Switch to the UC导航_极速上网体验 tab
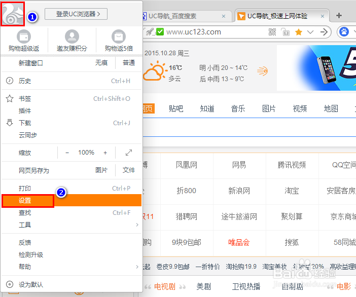The height and width of the screenshot is (297, 356). [281, 16]
